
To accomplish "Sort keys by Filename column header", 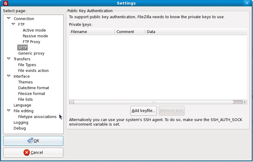I will [92, 32].
